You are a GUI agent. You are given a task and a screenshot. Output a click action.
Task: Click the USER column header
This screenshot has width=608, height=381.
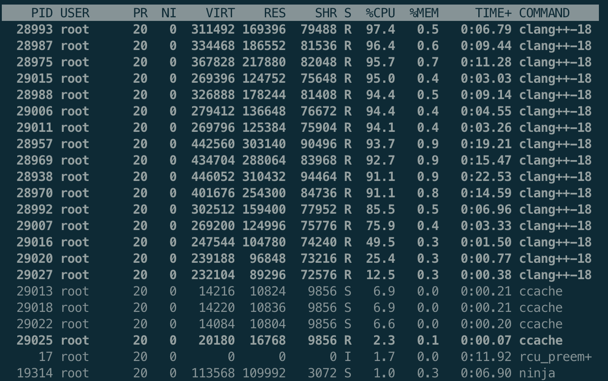75,13
